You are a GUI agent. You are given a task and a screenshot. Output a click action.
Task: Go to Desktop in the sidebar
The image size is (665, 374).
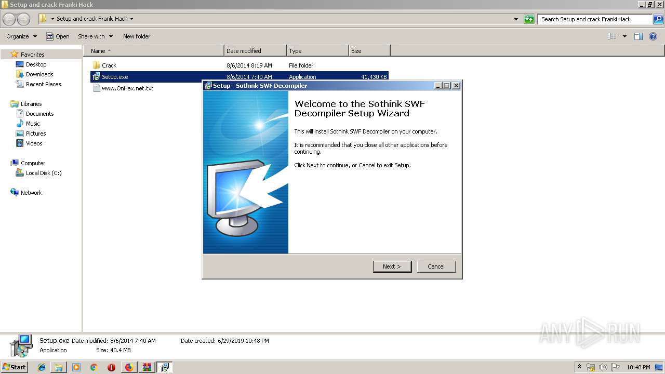(36, 64)
